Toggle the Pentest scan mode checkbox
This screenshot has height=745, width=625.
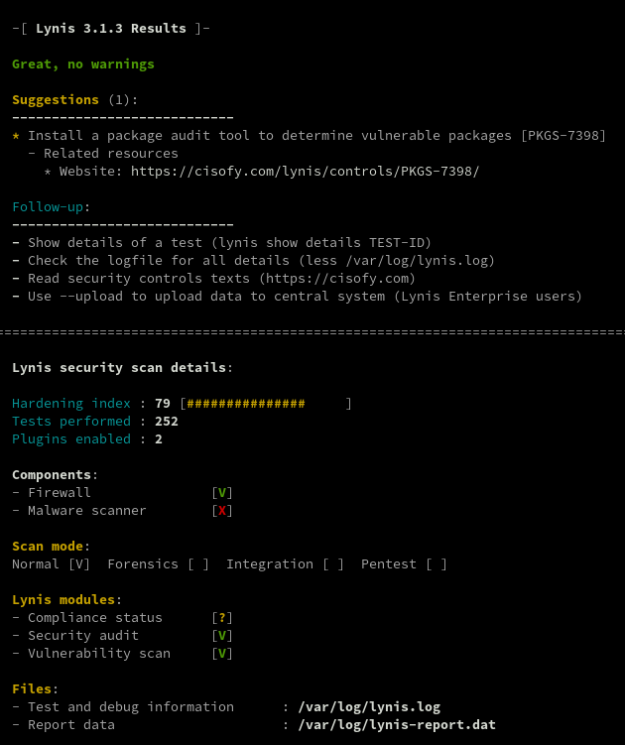tap(437, 564)
